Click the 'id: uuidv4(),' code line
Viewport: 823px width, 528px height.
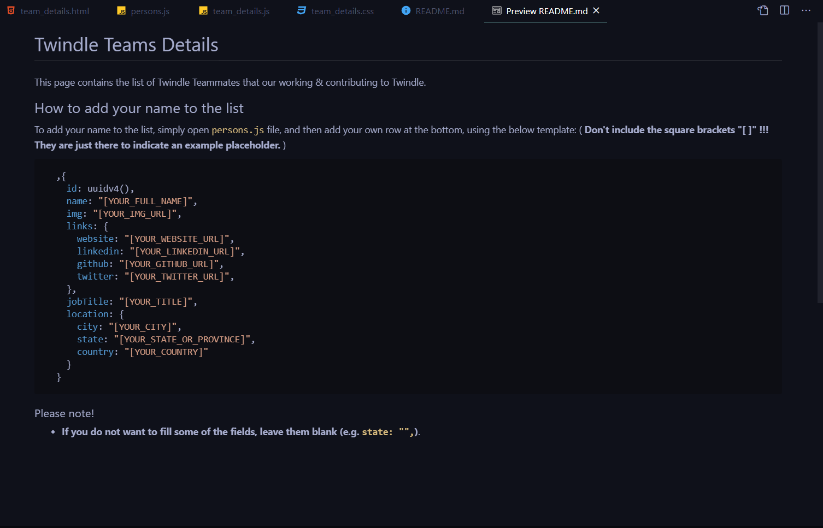pos(100,188)
